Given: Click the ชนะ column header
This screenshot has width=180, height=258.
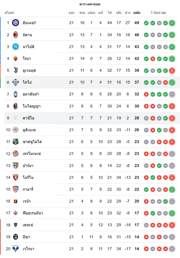Looking at the screenshot, I should [x=82, y=13].
